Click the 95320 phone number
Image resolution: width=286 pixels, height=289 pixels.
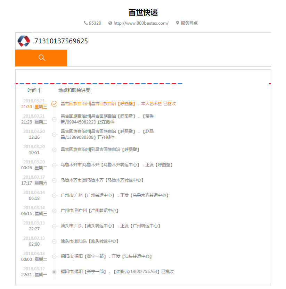[95, 23]
